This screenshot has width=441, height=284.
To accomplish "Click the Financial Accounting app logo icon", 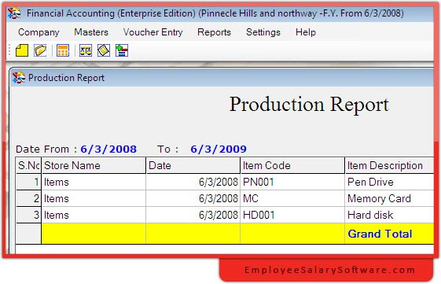I will 14,13.
